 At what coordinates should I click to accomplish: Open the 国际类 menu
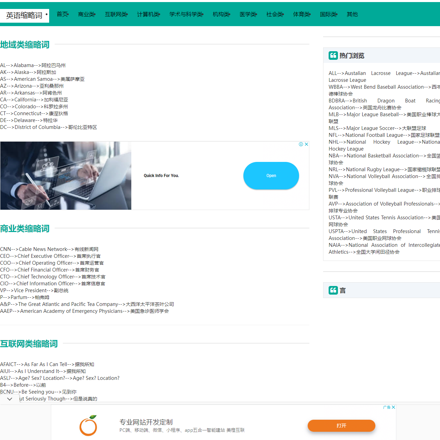click(x=329, y=14)
